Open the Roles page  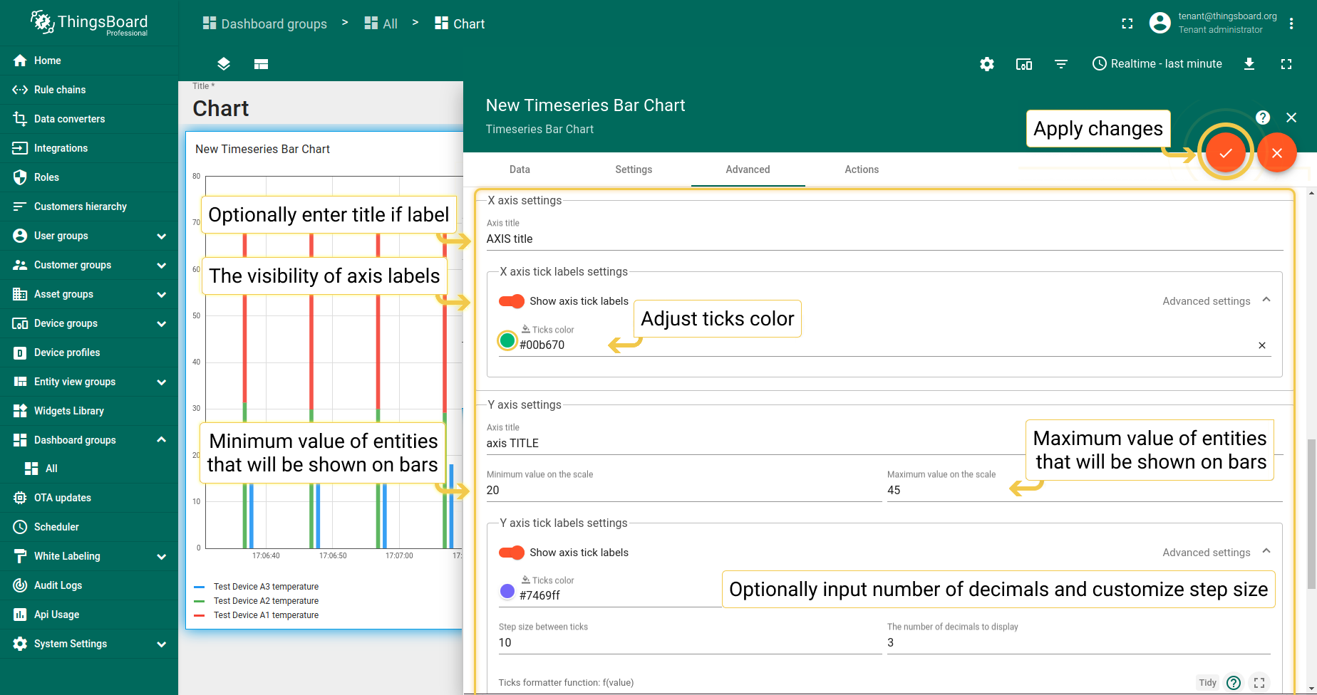(x=89, y=177)
